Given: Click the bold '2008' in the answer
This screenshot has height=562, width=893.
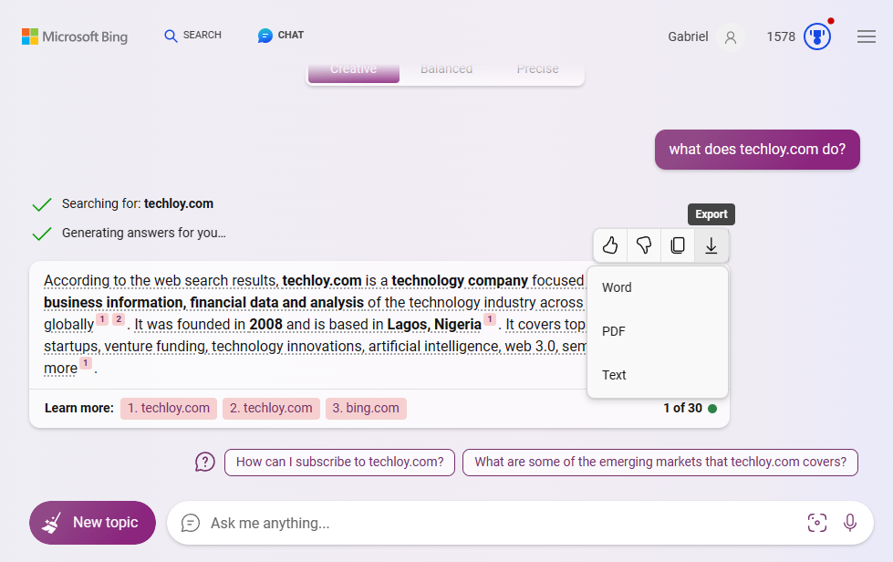Looking at the screenshot, I should click(266, 325).
